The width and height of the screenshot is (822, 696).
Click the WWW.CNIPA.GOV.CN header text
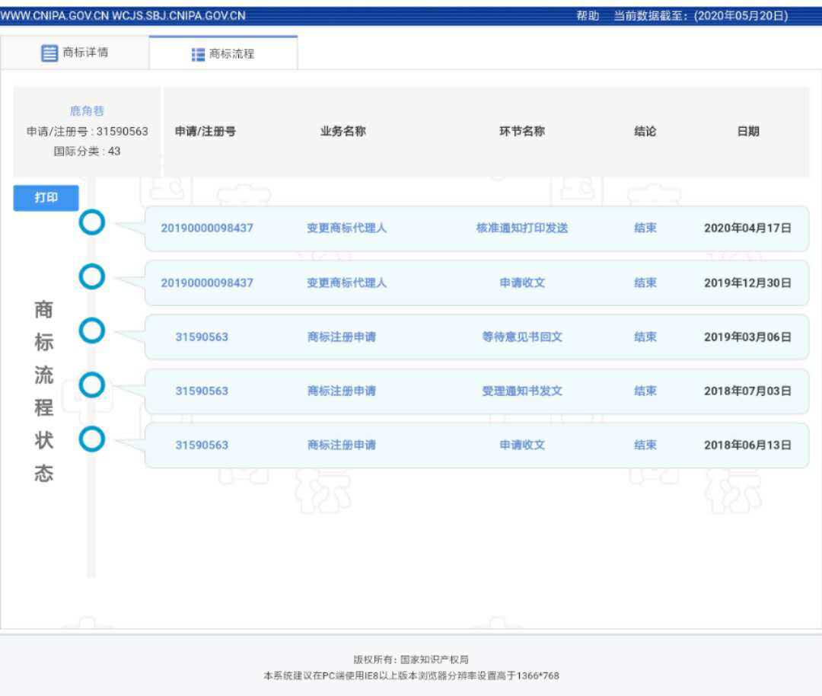click(x=55, y=16)
